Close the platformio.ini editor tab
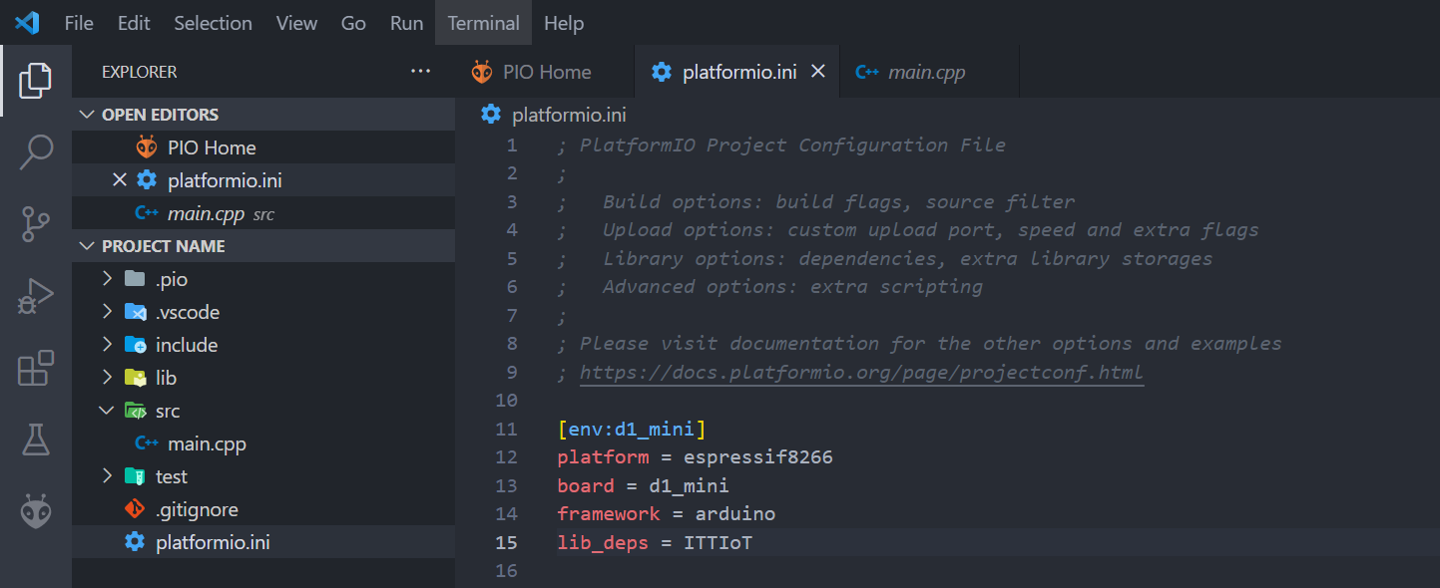The image size is (1440, 588). coord(818,72)
